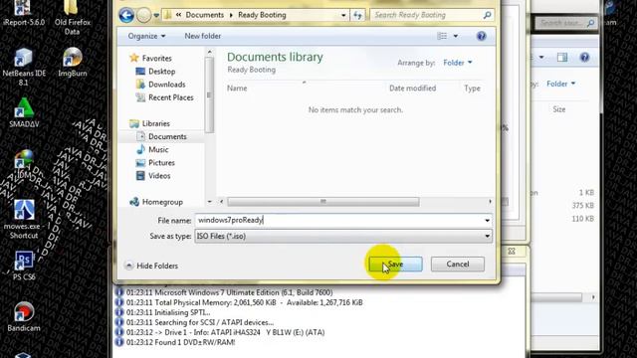Launch IDM desktop shortcut

tap(24, 164)
